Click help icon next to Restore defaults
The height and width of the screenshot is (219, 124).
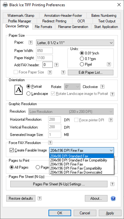point(40,198)
